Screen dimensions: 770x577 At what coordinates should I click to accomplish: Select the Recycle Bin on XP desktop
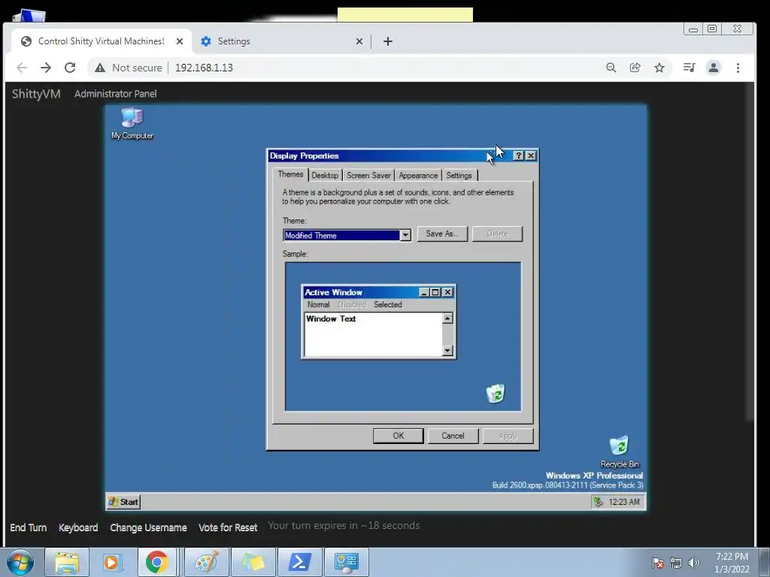click(620, 452)
